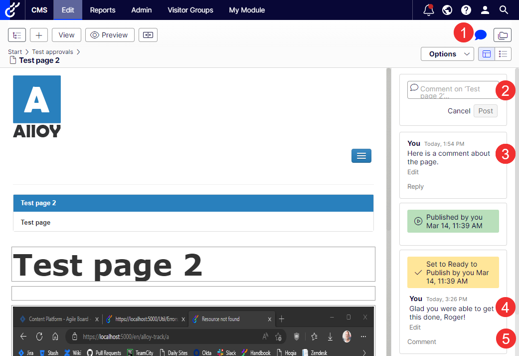Click the 'Glad you were able to get this done' text
Image resolution: width=519 pixels, height=356 pixels.
(x=452, y=313)
